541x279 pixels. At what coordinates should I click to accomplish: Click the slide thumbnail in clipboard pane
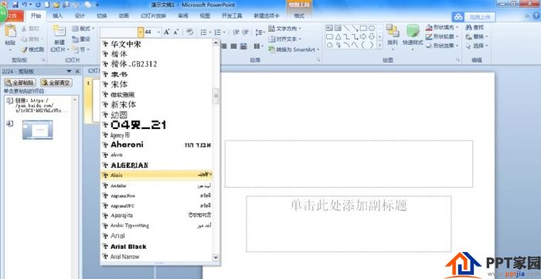click(38, 130)
